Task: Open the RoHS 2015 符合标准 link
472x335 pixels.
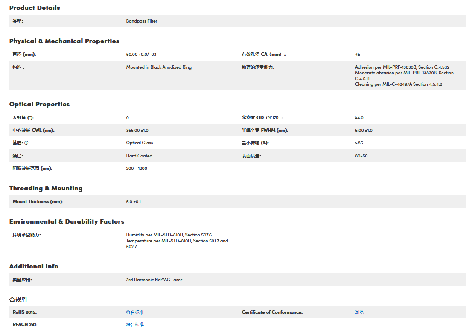Action: (x=135, y=312)
